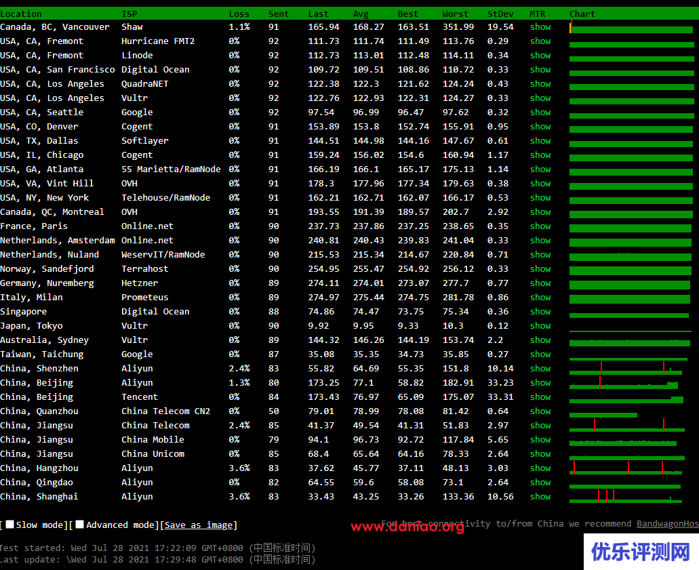Show MTR for Denver Cogent

540,127
